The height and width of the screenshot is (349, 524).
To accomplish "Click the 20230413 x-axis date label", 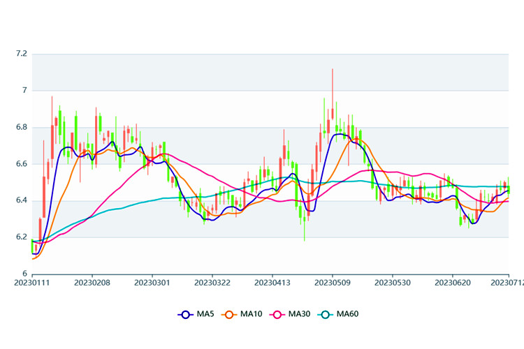I will click(x=271, y=283).
